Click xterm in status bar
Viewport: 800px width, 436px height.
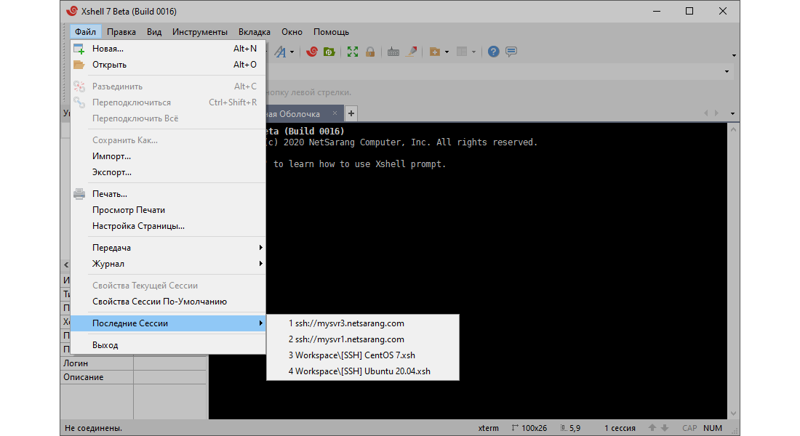pos(488,428)
